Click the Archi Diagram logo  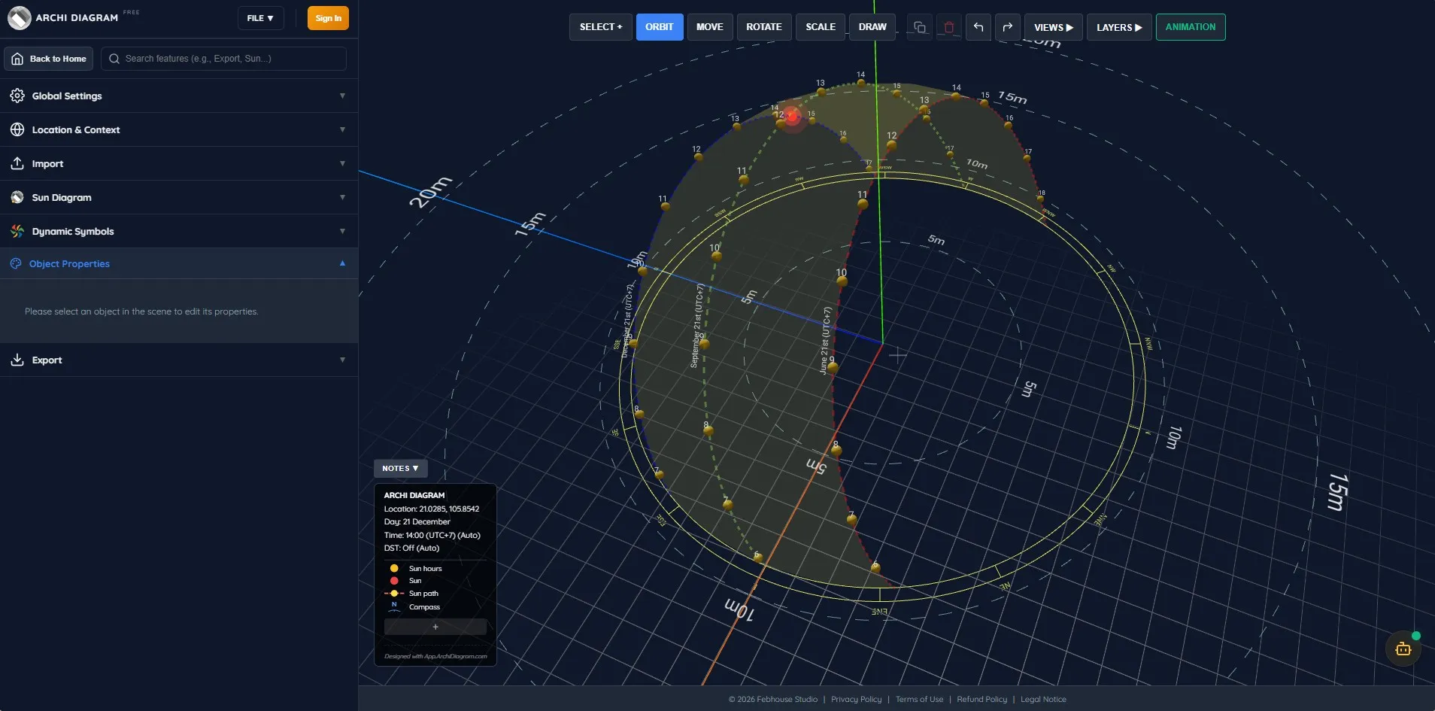(x=19, y=17)
